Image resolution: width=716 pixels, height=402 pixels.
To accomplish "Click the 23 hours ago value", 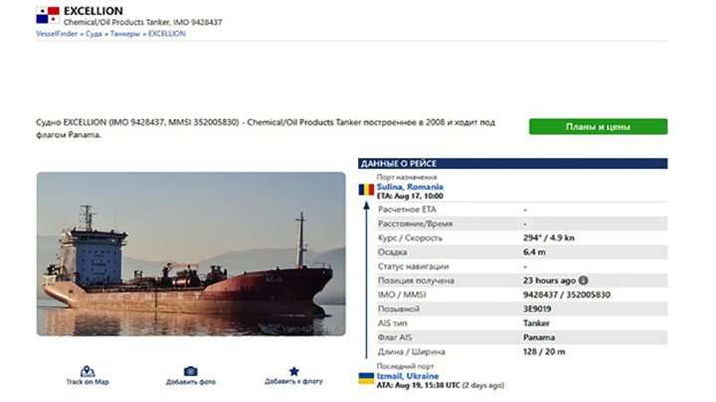I will tap(549, 280).
